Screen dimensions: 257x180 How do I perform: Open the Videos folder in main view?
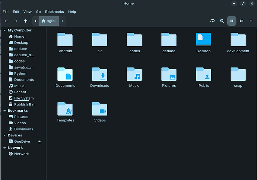[99, 109]
